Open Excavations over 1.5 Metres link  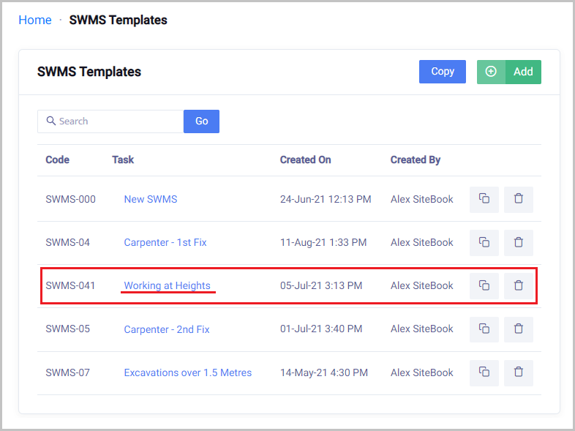pos(187,372)
